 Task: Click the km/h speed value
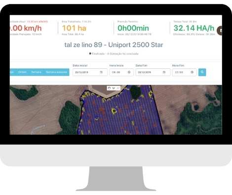coord(26,28)
